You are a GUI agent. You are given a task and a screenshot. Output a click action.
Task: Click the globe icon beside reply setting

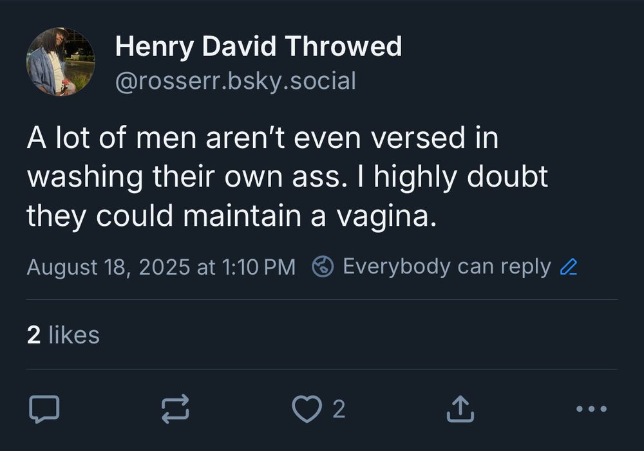(322, 267)
